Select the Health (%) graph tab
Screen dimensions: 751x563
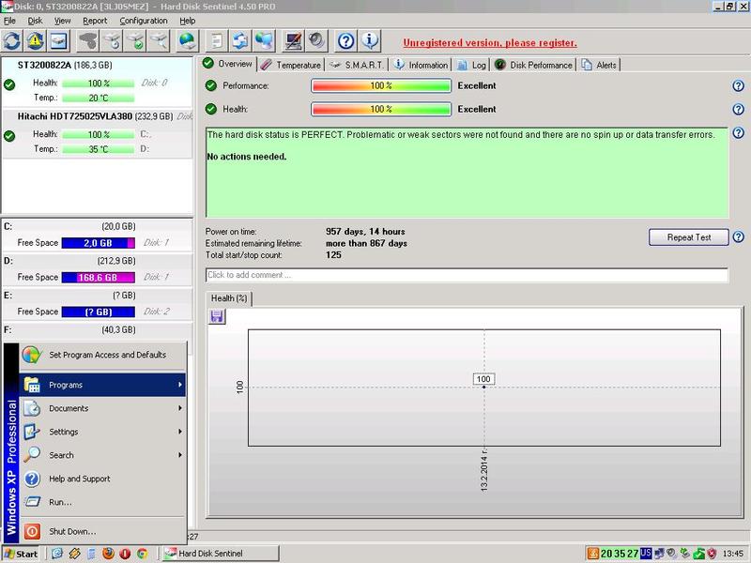229,298
